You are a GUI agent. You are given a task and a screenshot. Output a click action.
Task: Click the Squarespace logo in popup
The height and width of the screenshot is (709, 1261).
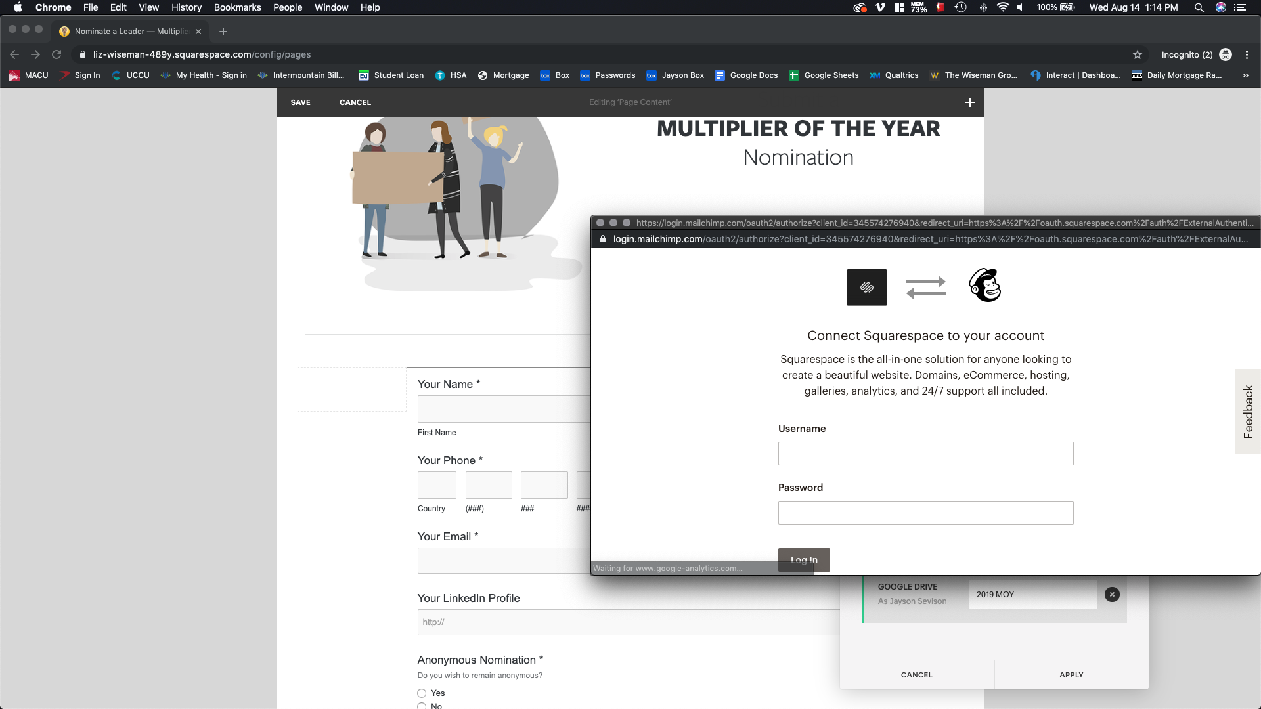[867, 287]
